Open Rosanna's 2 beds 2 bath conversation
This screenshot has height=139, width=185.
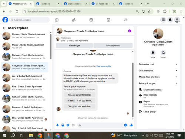click(x=25, y=109)
